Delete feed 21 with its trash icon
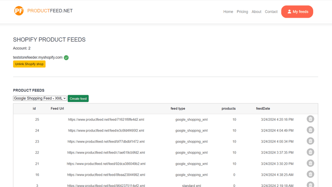 (x=310, y=163)
